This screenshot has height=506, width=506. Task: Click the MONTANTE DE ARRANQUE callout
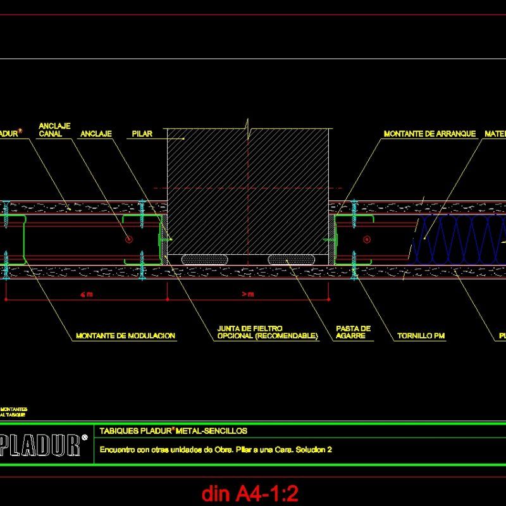[x=430, y=133]
